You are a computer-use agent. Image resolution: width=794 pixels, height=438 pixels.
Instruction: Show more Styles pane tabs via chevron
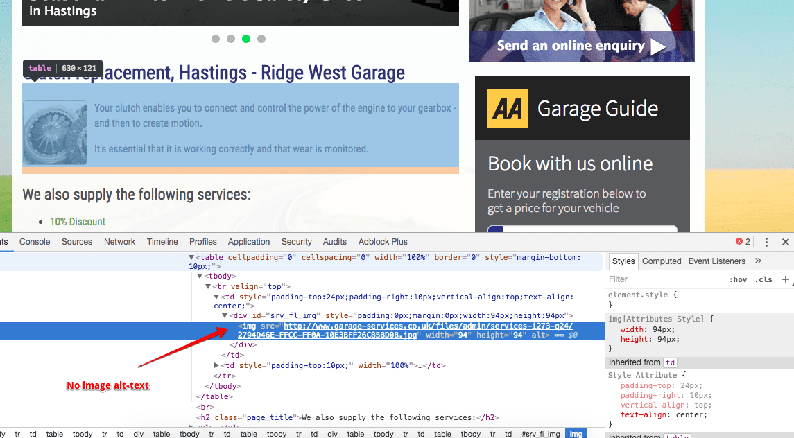tap(758, 261)
